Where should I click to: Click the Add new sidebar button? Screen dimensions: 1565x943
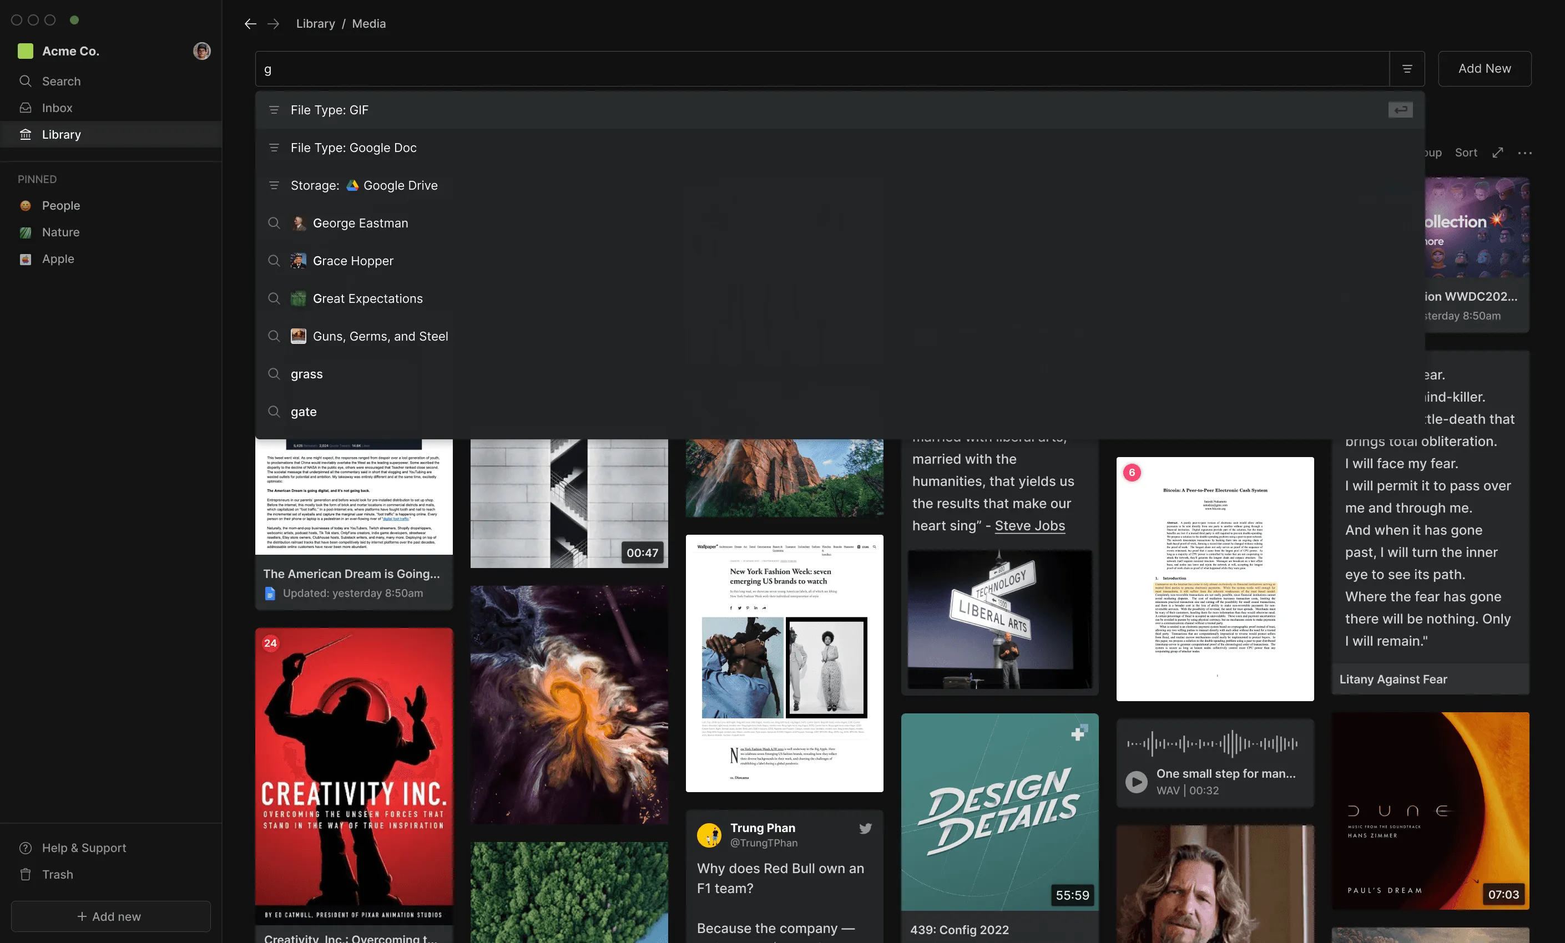[111, 916]
